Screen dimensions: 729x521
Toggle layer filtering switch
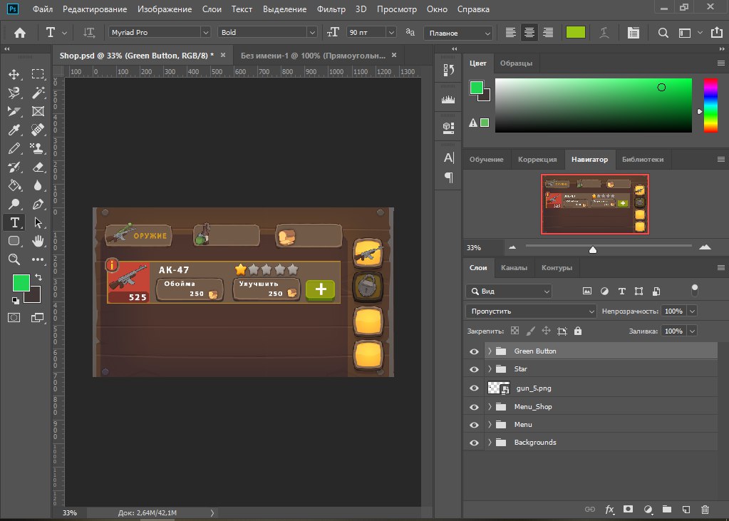[x=695, y=290]
